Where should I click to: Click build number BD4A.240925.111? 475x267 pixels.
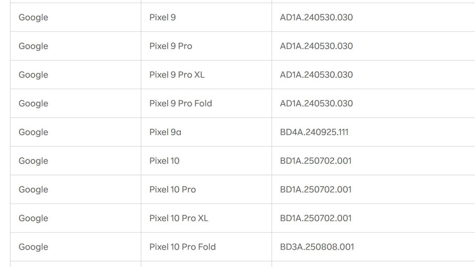click(314, 132)
